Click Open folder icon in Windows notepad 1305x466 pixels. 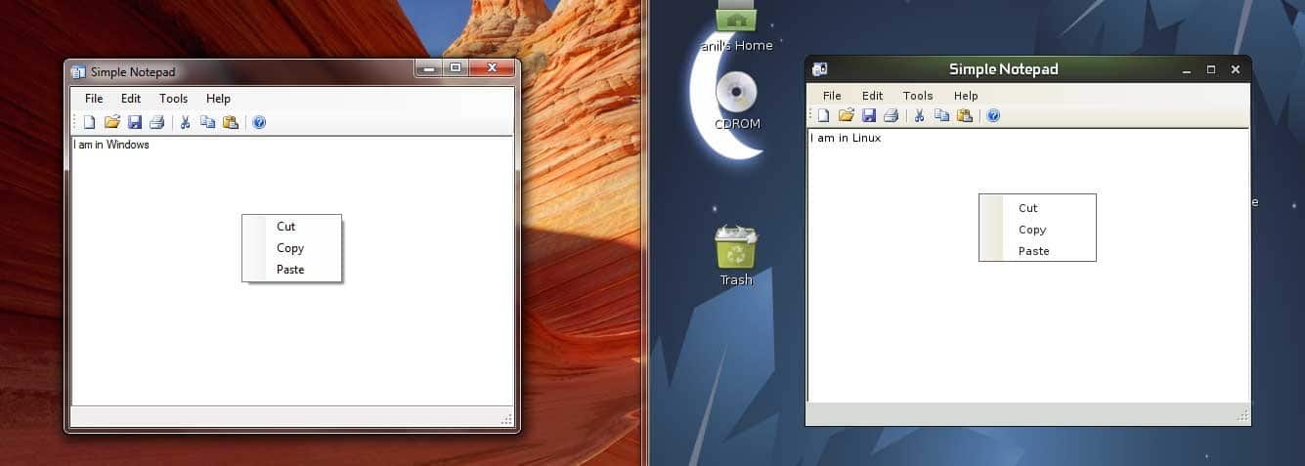(x=112, y=122)
